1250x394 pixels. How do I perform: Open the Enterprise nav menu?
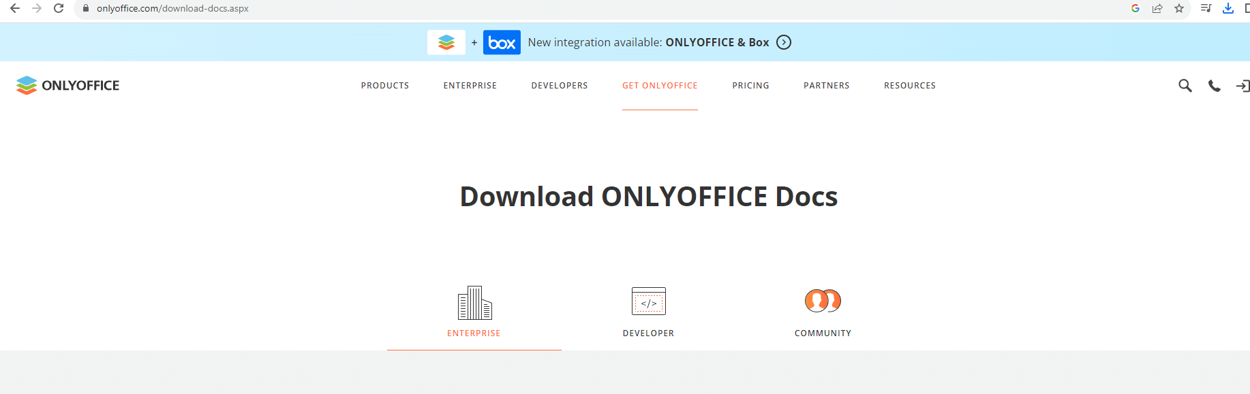coord(470,85)
